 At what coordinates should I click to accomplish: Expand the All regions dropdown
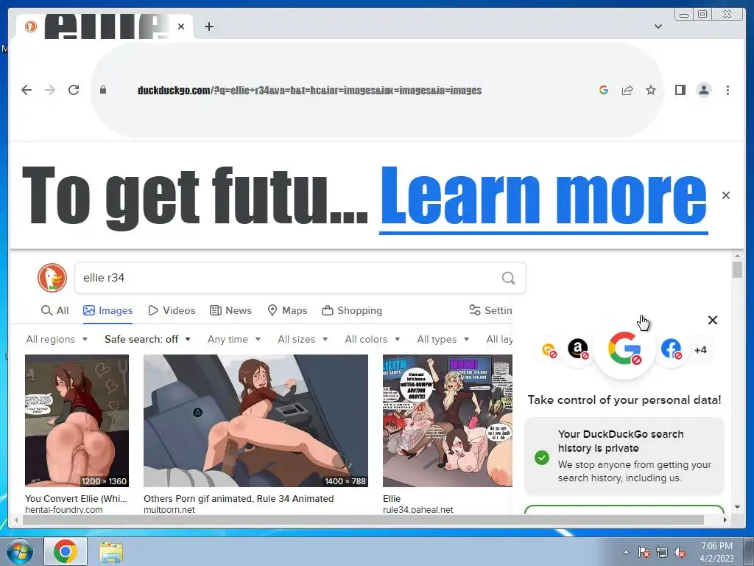pos(57,339)
